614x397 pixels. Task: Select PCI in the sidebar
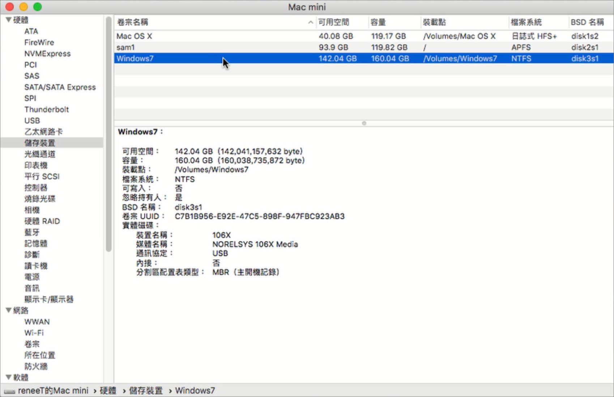[x=30, y=65]
